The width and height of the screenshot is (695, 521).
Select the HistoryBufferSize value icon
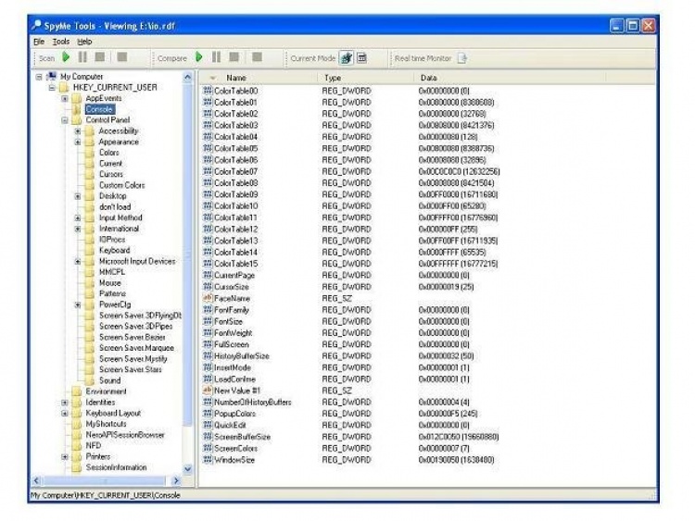pos(208,356)
